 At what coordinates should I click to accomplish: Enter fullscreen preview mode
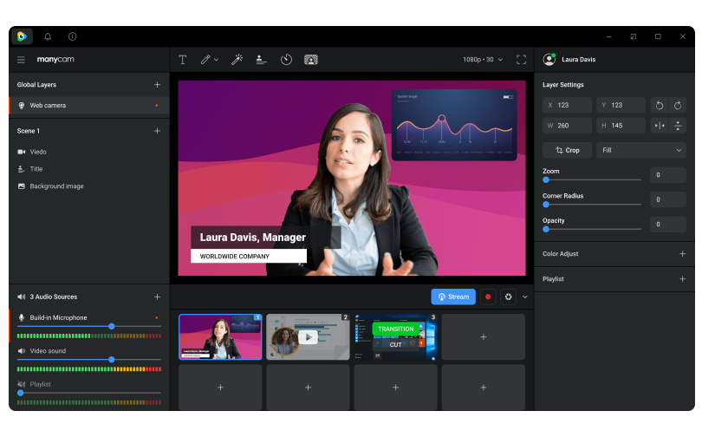click(x=521, y=60)
